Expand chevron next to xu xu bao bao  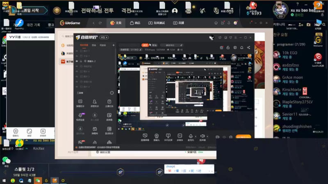pos(27,140)
